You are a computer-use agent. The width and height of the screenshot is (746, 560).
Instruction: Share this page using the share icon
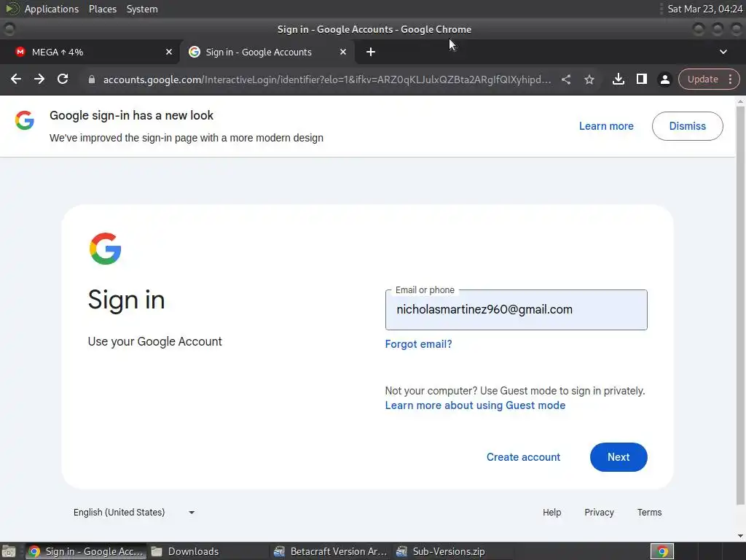click(565, 79)
